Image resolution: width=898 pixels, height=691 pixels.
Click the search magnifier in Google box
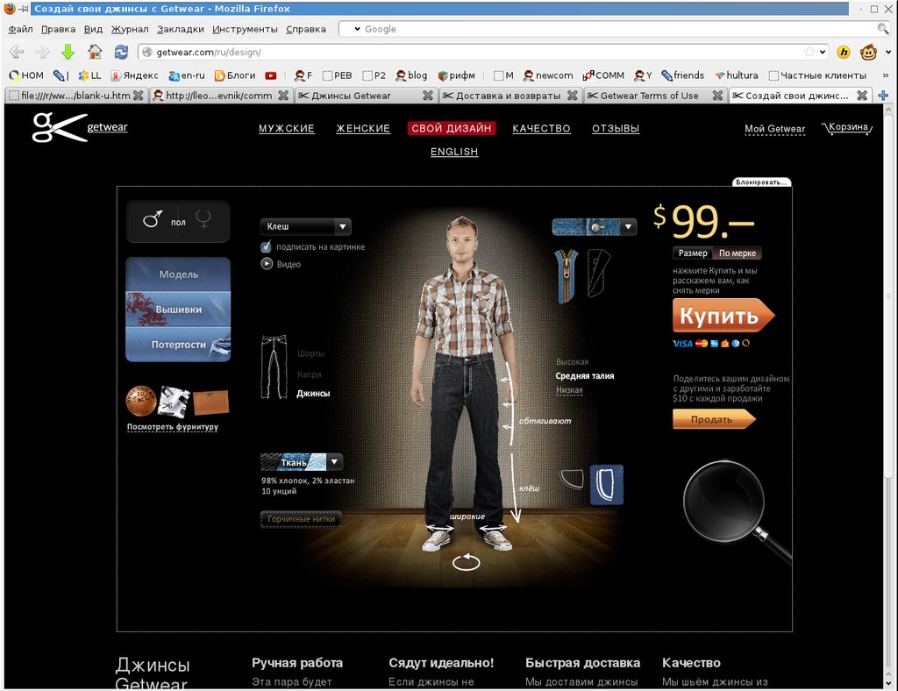[882, 29]
